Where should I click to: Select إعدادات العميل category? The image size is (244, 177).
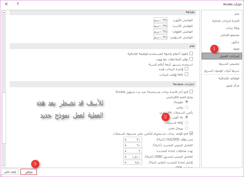(x=222, y=56)
